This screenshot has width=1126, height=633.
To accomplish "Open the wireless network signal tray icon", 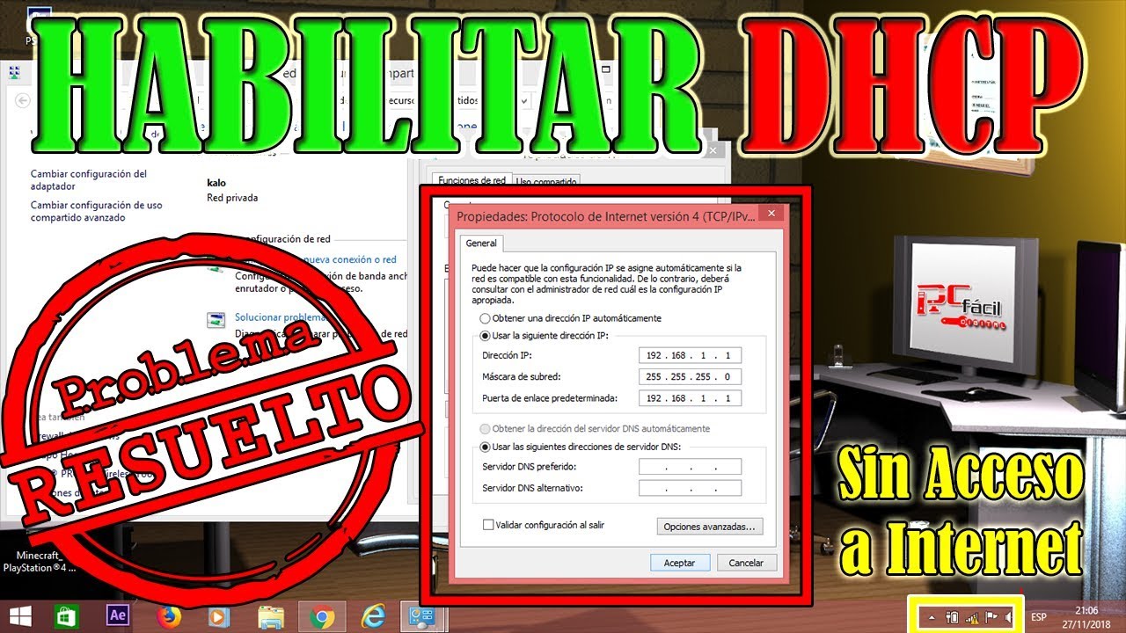I will pyautogui.click(x=971, y=617).
